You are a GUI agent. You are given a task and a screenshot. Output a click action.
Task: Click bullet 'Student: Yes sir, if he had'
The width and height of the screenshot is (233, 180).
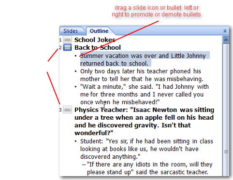[146, 149]
